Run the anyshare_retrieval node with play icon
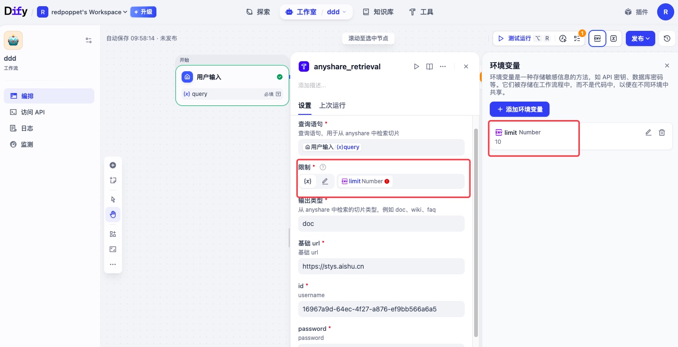The image size is (678, 347). [416, 66]
